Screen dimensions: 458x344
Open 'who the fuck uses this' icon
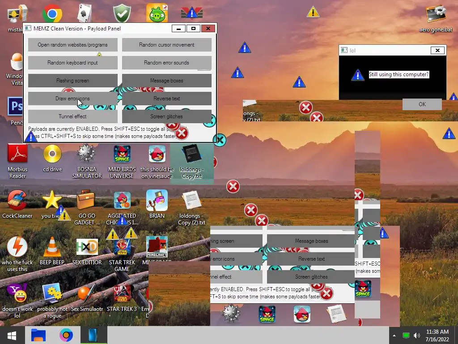click(17, 254)
